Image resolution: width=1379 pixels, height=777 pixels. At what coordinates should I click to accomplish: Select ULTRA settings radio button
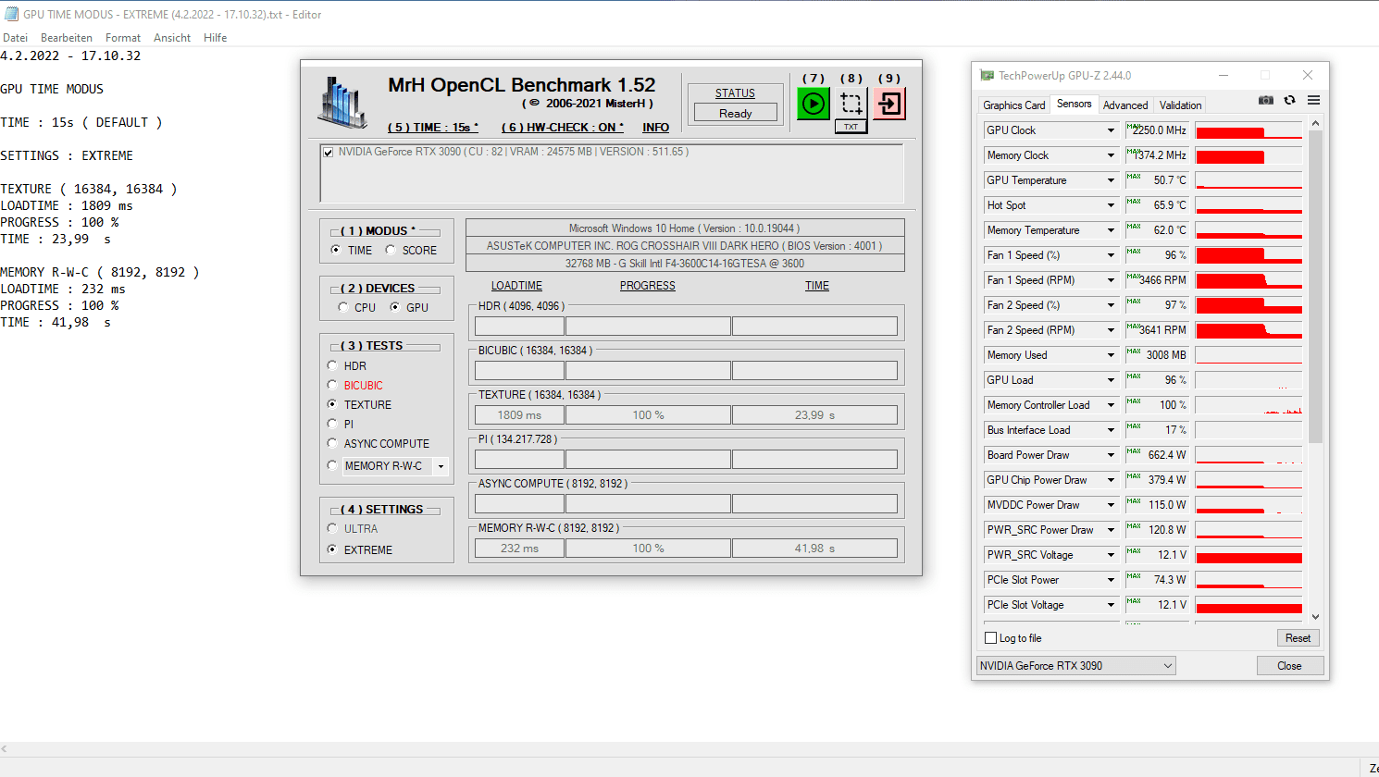pos(332,528)
